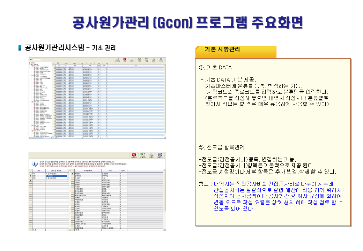
Task: Click the blue 종료 exit icon in the 전도금 window
Action: (x=160, y=155)
